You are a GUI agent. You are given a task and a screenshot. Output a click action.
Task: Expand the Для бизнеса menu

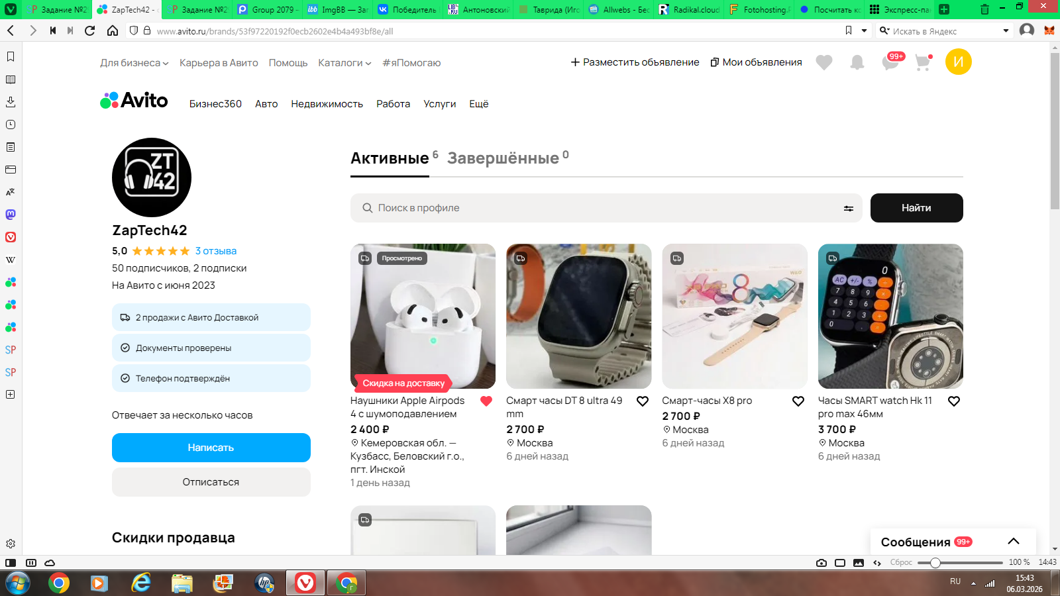click(x=134, y=63)
